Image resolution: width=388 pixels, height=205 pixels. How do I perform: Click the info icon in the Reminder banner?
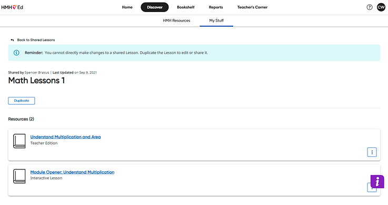point(16,52)
